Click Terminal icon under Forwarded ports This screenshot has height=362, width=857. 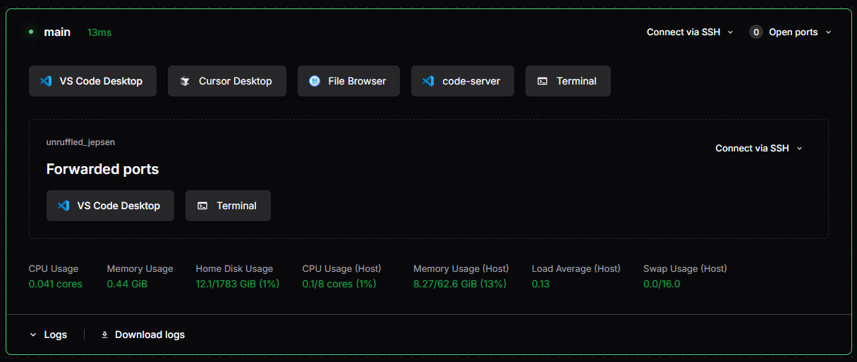[x=202, y=206]
